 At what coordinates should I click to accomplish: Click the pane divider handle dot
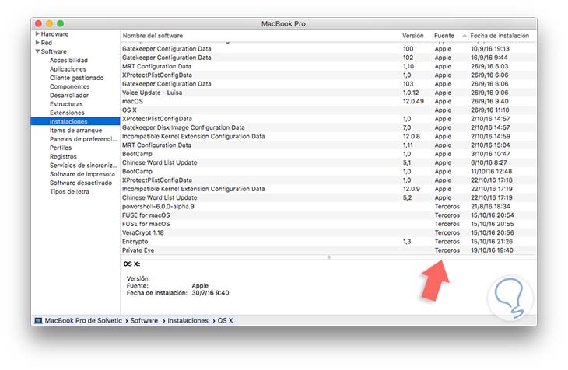point(328,257)
